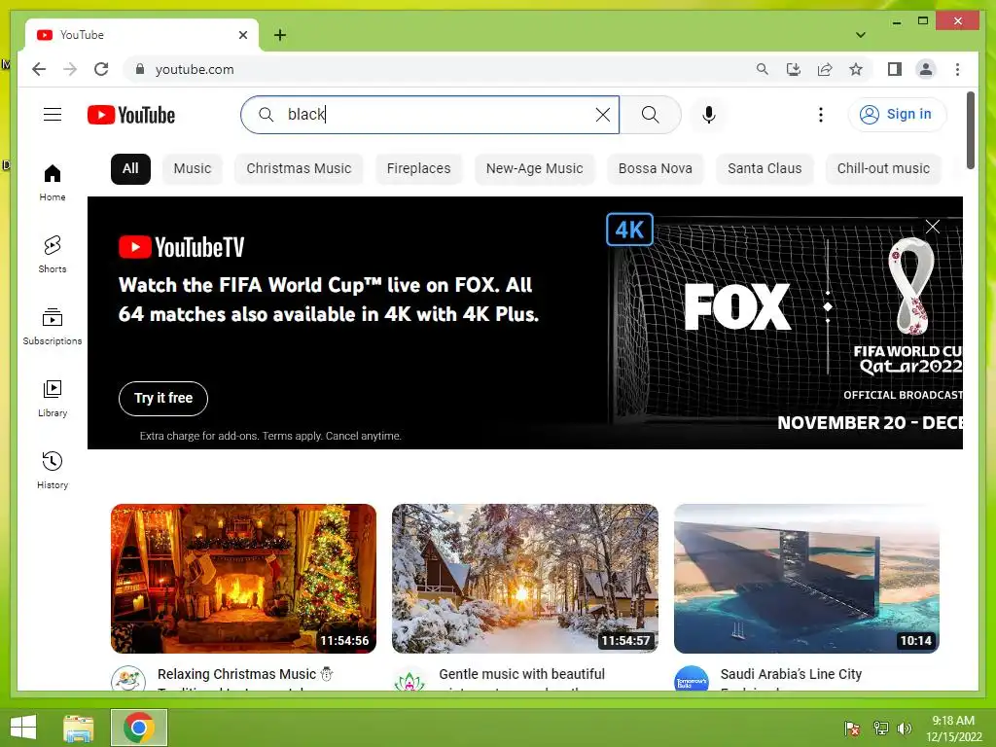This screenshot has height=747, width=996.
Task: Bookmark this page with the star
Action: 856,69
